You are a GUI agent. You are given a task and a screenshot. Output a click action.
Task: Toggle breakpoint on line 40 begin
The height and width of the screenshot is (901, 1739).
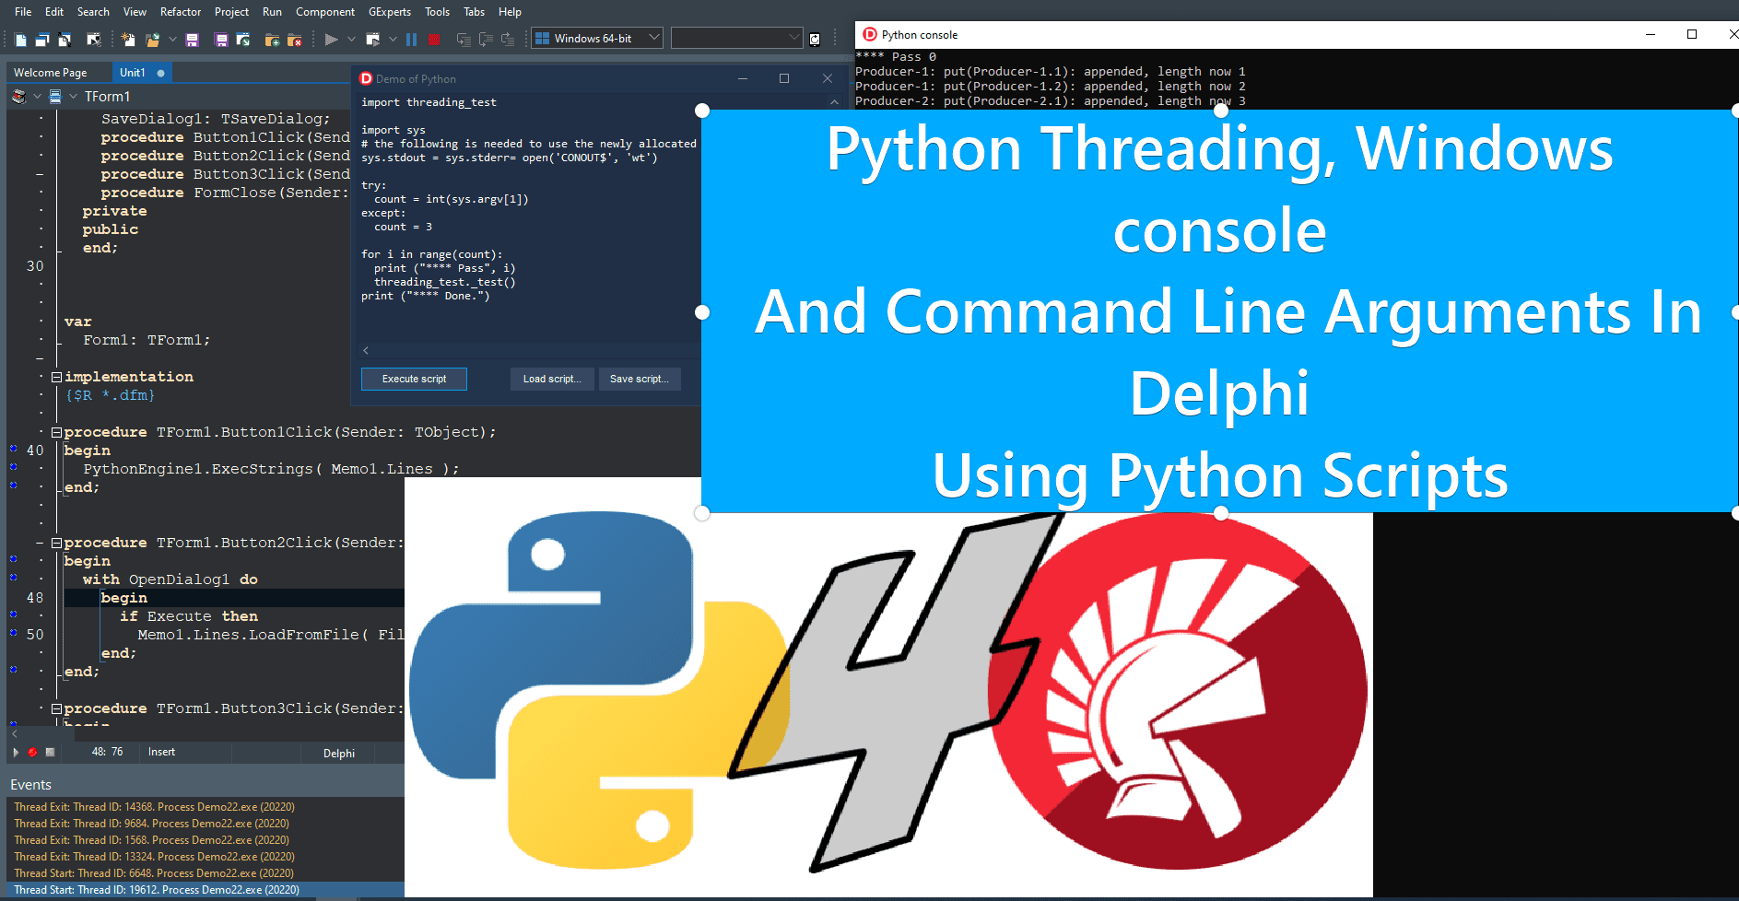[x=14, y=450]
